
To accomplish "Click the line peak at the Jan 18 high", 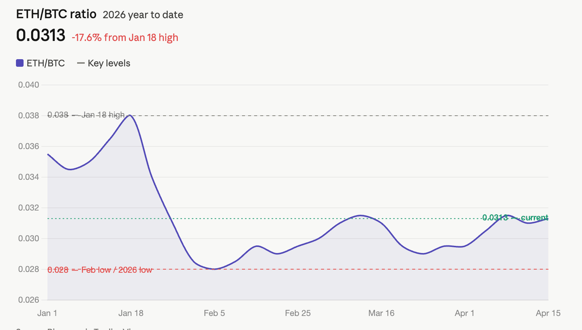I will click(130, 115).
